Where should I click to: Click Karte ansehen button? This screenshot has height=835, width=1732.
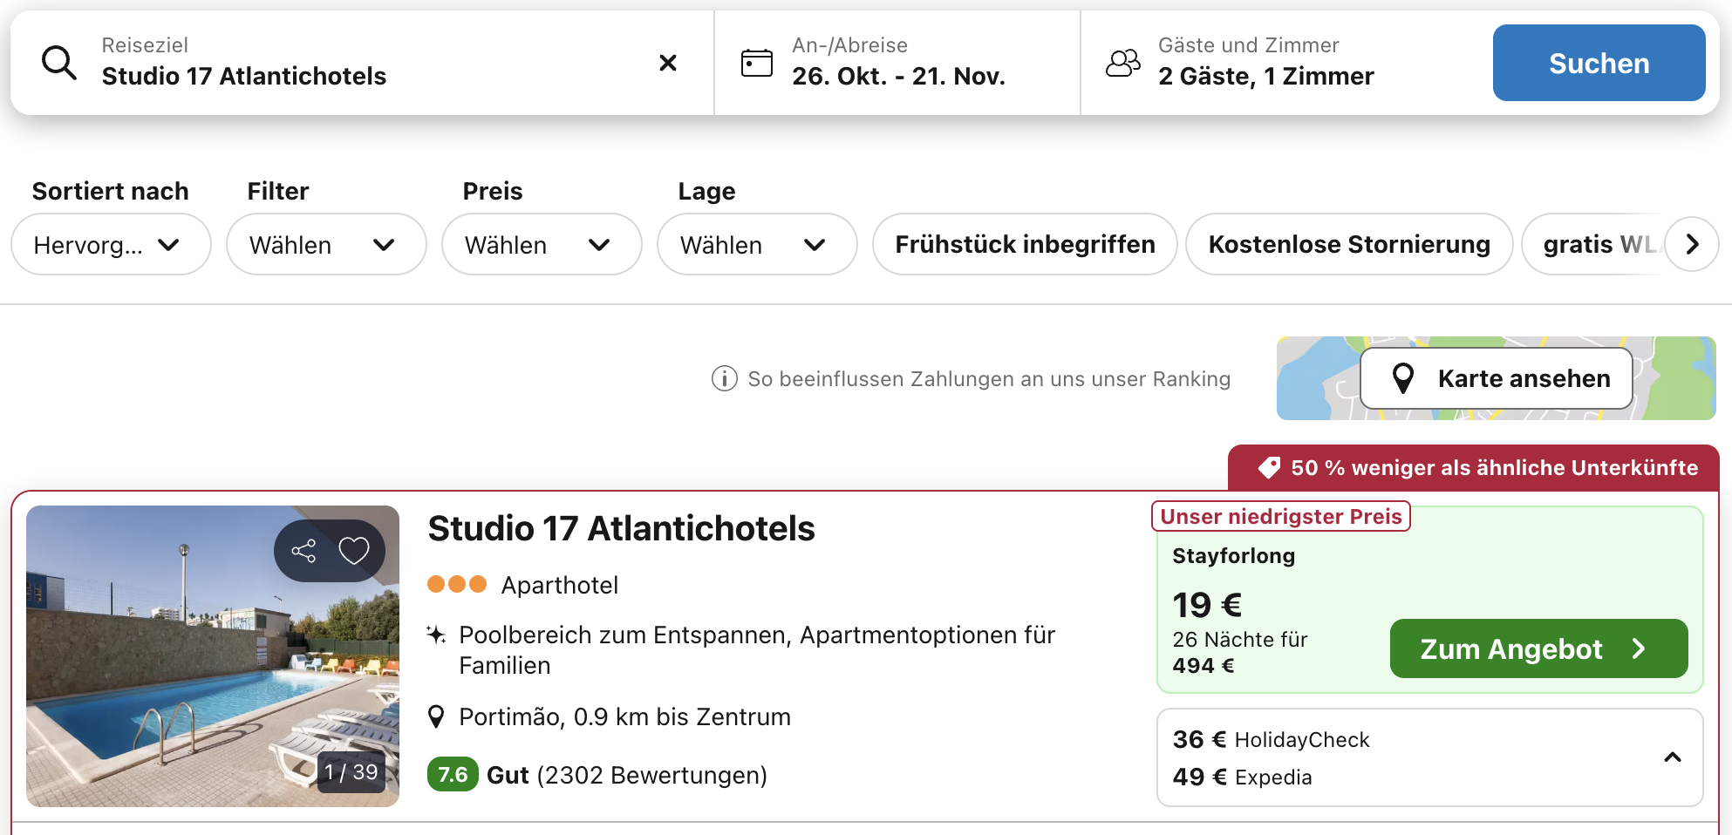[1497, 378]
